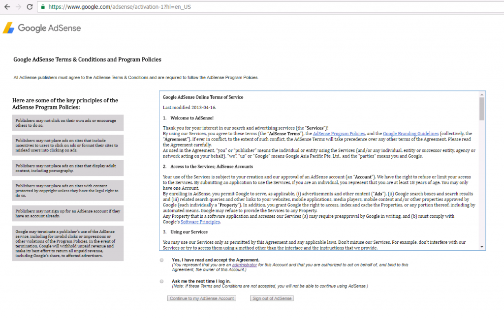Click the terms box scroll-up arrow
The width and height of the screenshot is (504, 318).
pos(482,95)
